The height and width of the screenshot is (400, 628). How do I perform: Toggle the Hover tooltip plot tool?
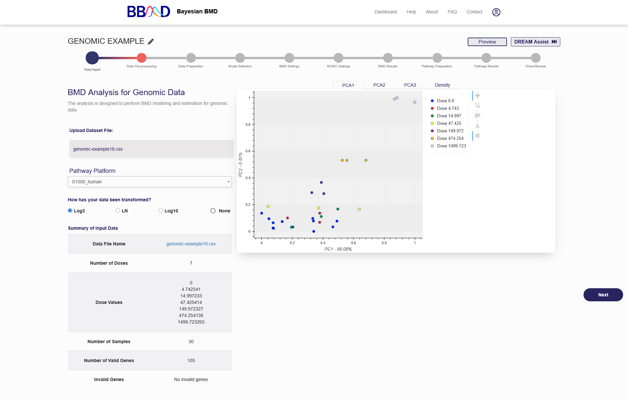(x=478, y=136)
